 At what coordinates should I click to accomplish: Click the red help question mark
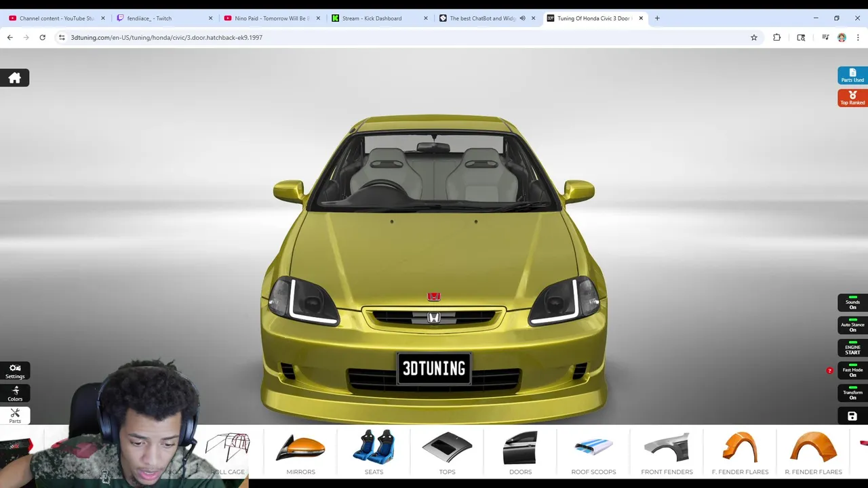point(829,371)
